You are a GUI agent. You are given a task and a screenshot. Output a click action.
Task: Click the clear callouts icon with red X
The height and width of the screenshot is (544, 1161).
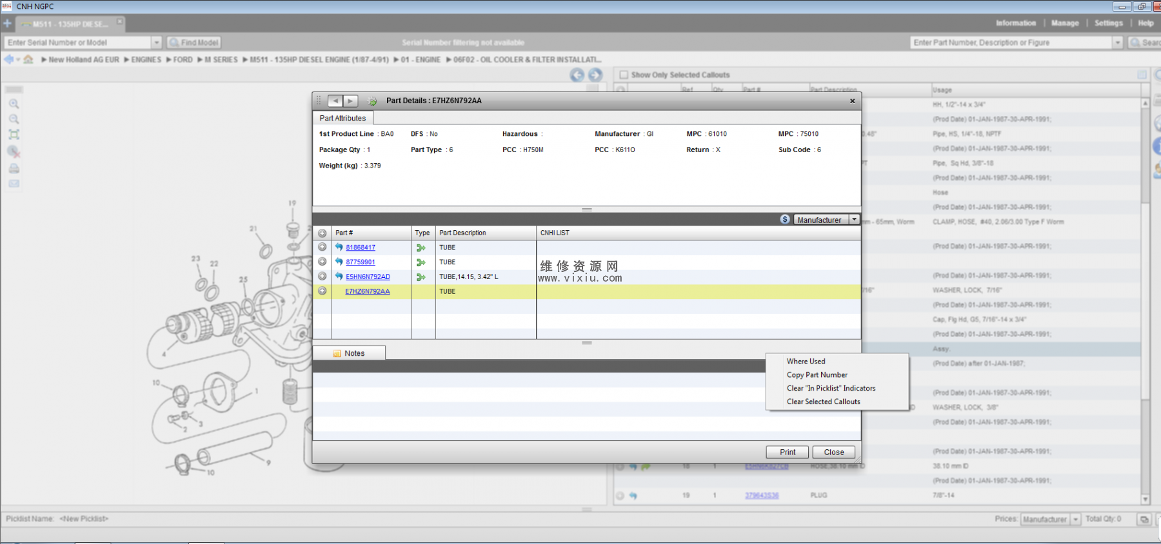(14, 152)
